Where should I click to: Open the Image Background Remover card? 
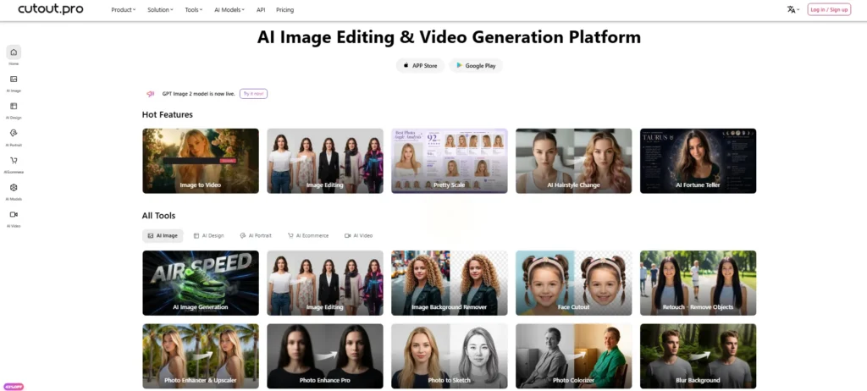pos(450,284)
